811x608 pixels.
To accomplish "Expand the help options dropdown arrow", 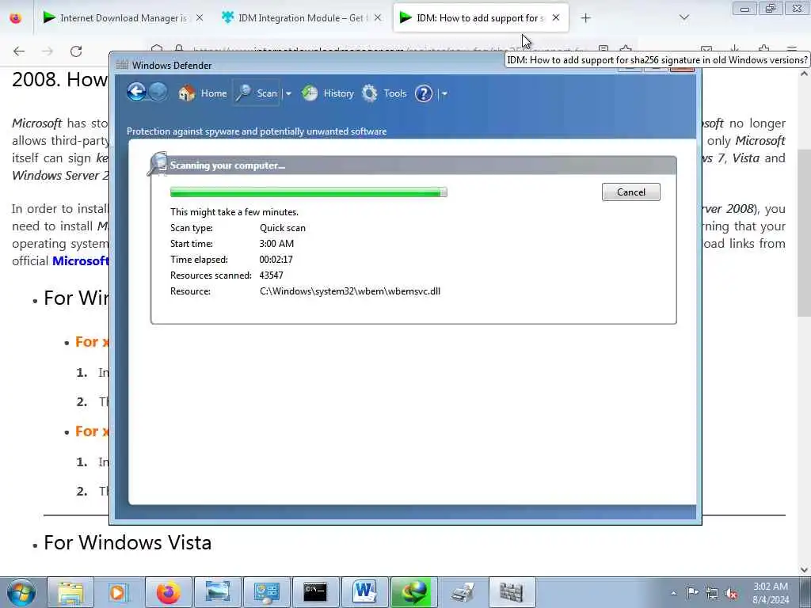I will [x=444, y=93].
